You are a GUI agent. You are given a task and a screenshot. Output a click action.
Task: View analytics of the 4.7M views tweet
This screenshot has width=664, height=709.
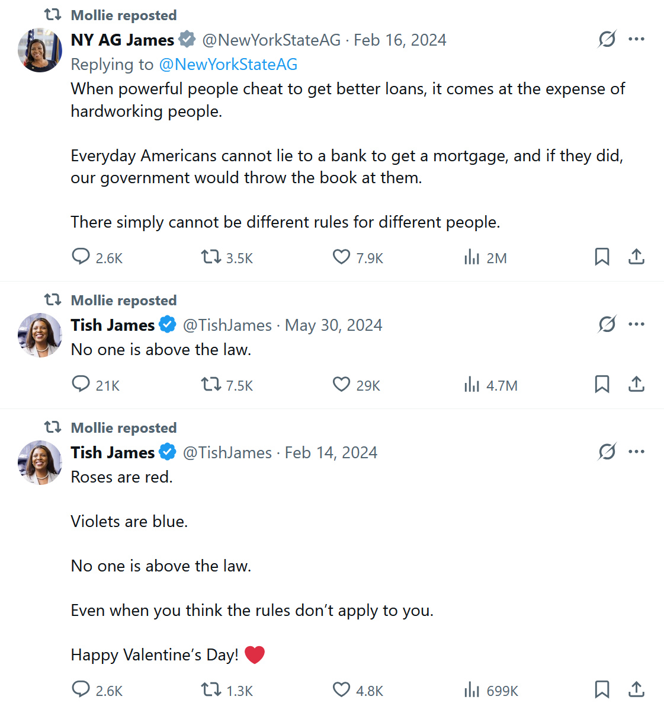[x=471, y=384]
